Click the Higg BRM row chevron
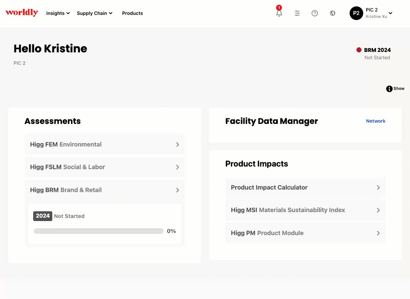This screenshot has width=410, height=299. (x=177, y=190)
